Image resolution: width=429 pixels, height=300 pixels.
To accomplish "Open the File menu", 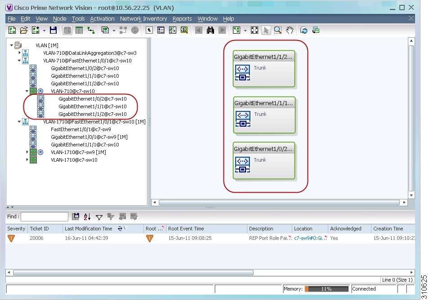I will point(12,18).
